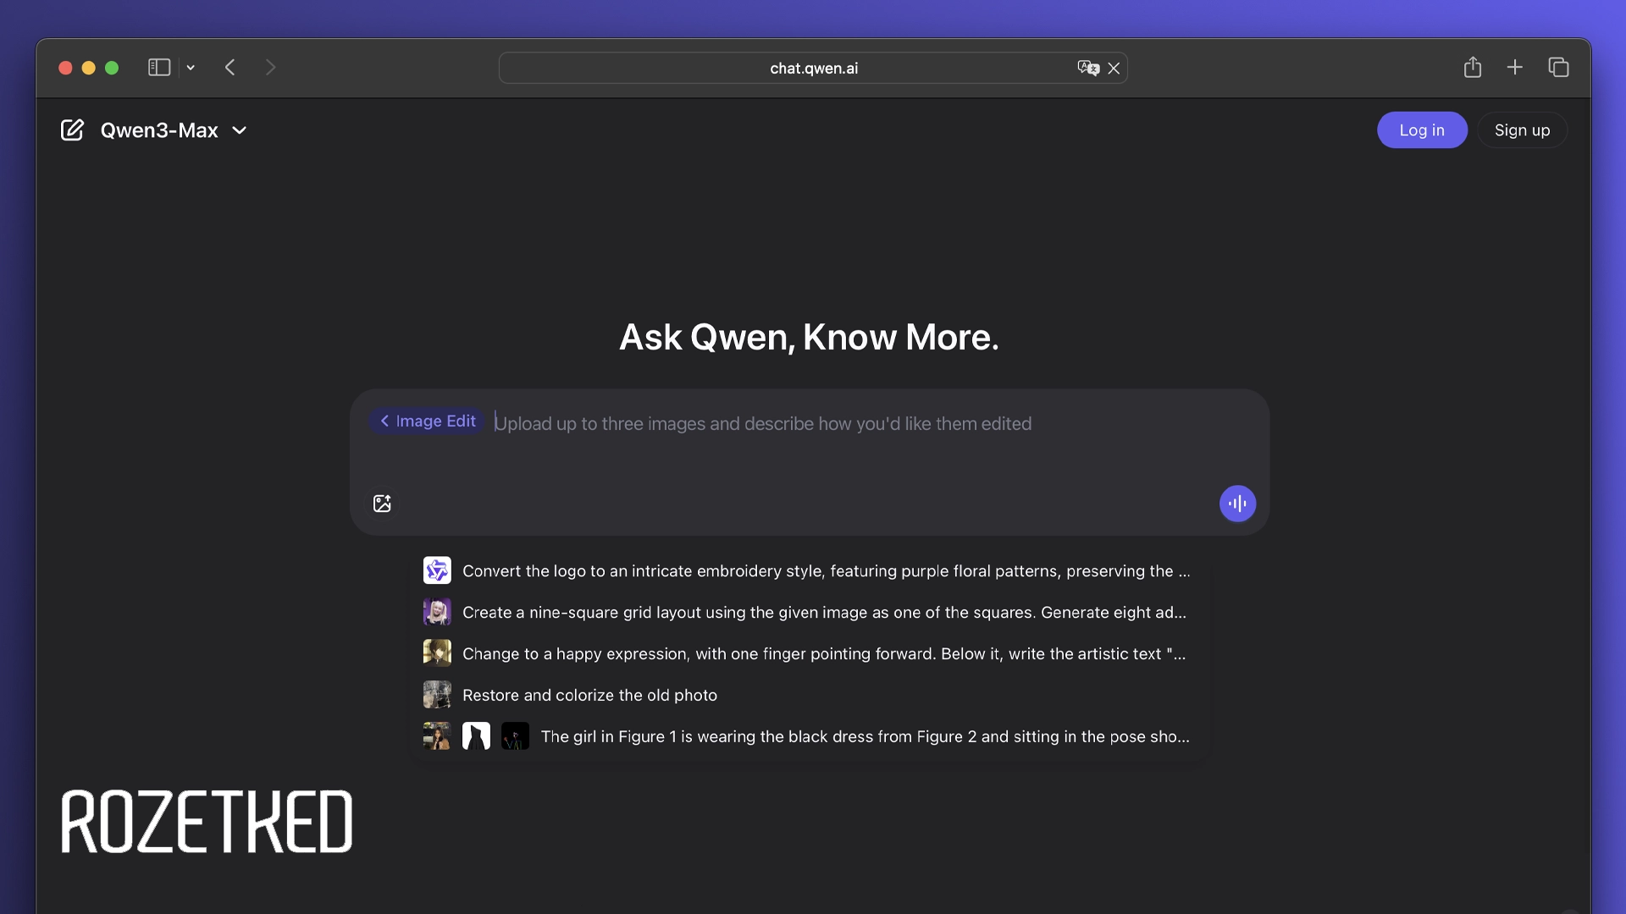
Task: Click the translate page icon in the address bar
Action: 1087,68
